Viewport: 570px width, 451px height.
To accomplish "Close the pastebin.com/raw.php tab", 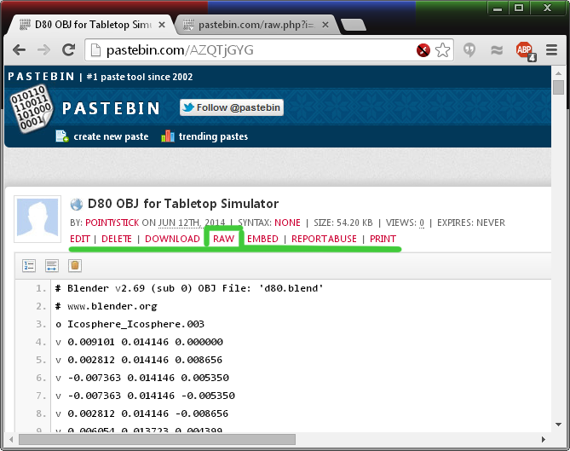I will point(325,25).
